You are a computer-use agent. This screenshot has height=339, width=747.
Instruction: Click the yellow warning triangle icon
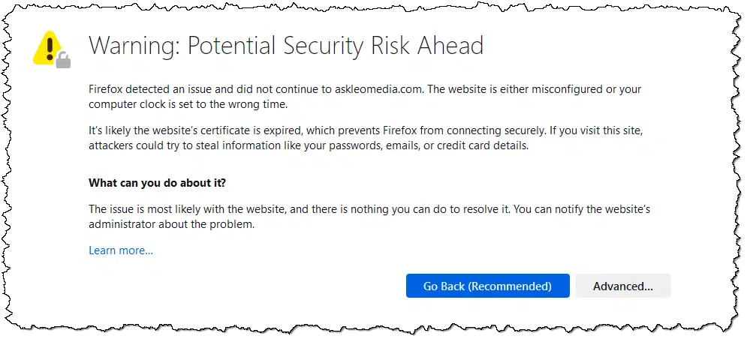47,47
